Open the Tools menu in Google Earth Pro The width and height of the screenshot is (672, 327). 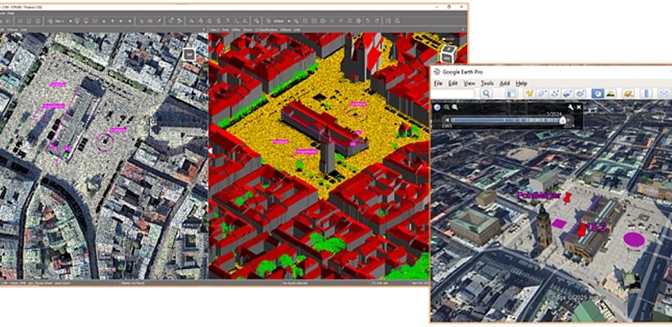487,83
